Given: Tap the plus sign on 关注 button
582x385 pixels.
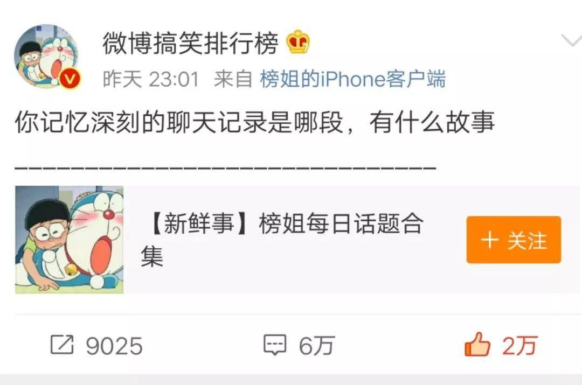Looking at the screenshot, I should point(489,240).
